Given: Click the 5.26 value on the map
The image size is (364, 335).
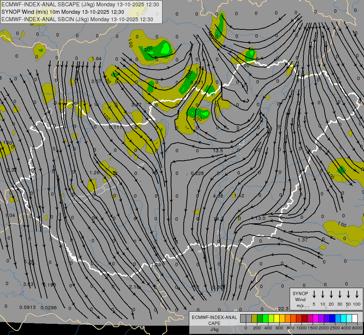Looking at the screenshot, I should tap(29, 262).
